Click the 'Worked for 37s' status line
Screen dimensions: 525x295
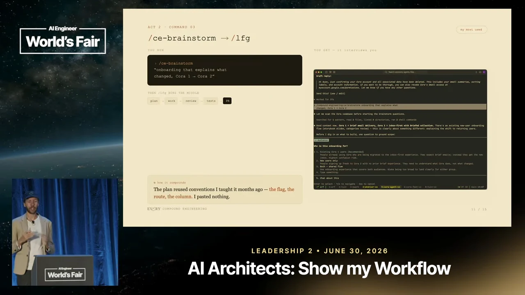coord(324,100)
